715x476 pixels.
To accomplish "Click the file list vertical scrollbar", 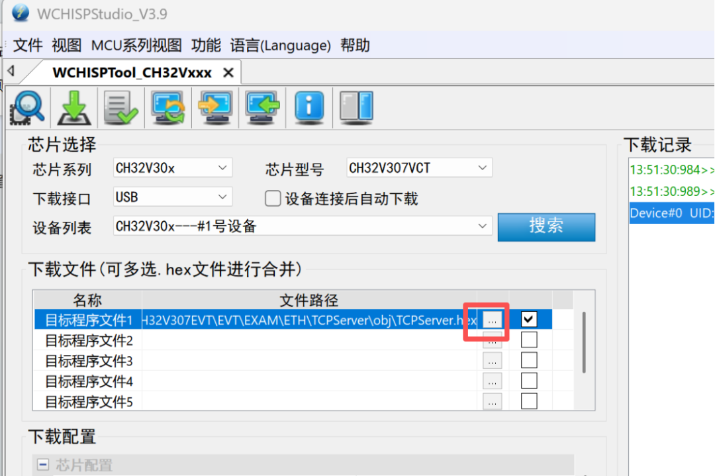I will [584, 342].
